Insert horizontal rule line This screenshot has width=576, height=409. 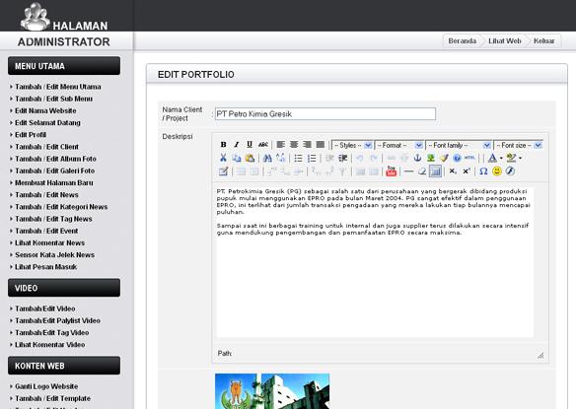point(409,171)
